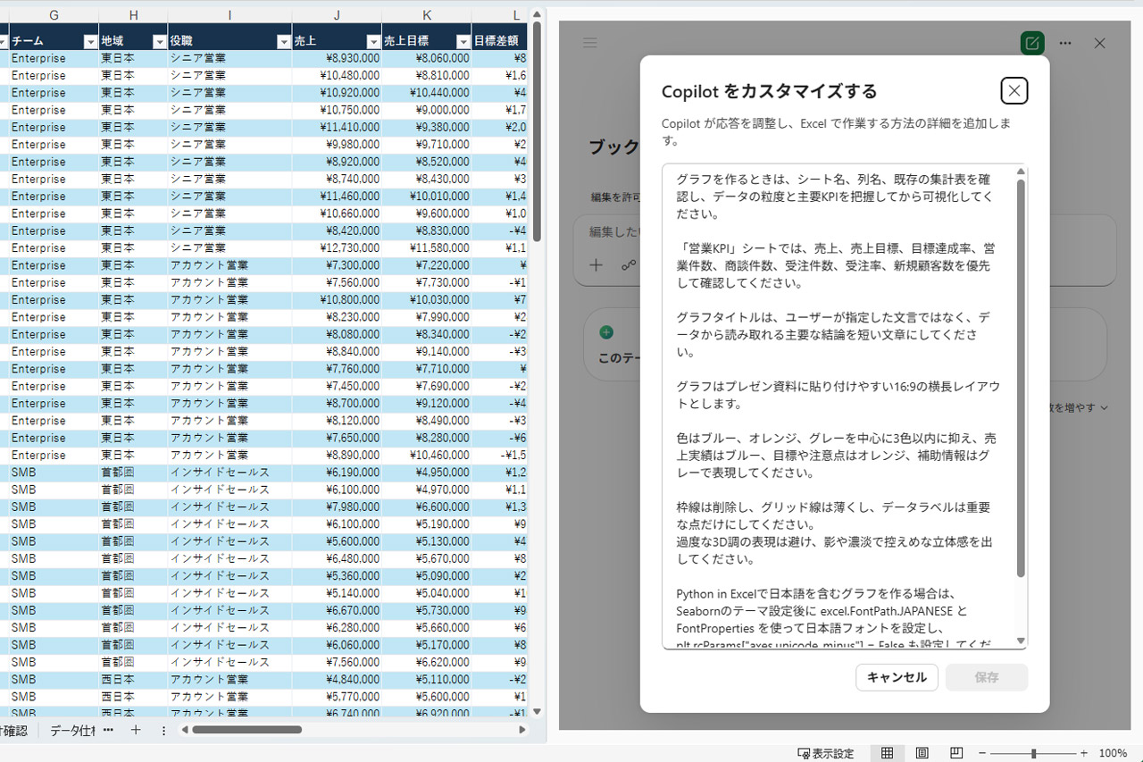The height and width of the screenshot is (762, 1143).
Task: Select the cell ¥11,580,000
Action: pos(427,247)
